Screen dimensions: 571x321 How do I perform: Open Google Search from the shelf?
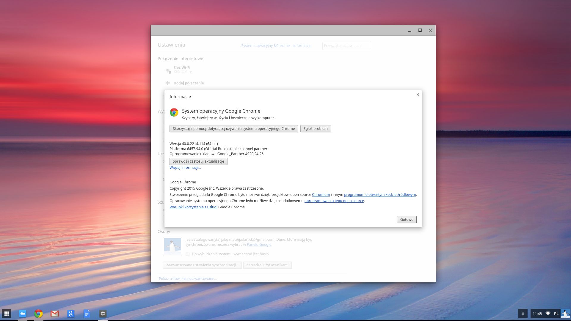[70, 314]
